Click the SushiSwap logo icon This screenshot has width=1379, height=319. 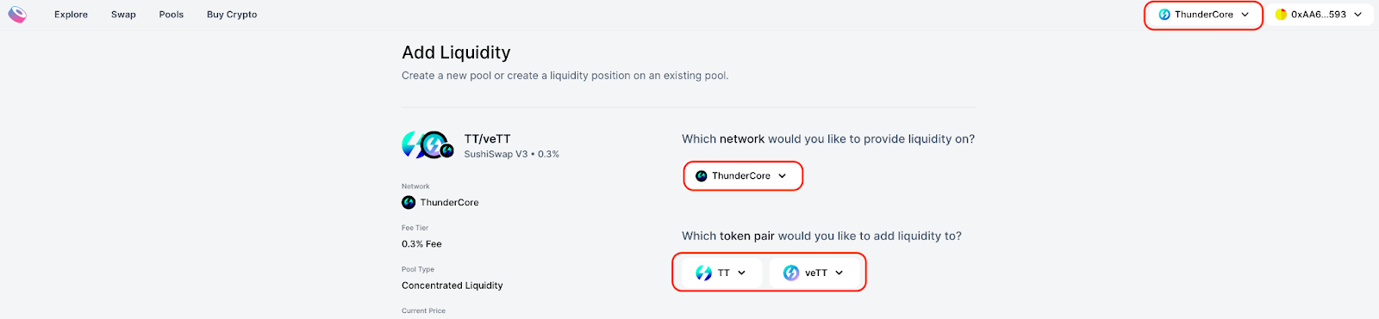17,15
